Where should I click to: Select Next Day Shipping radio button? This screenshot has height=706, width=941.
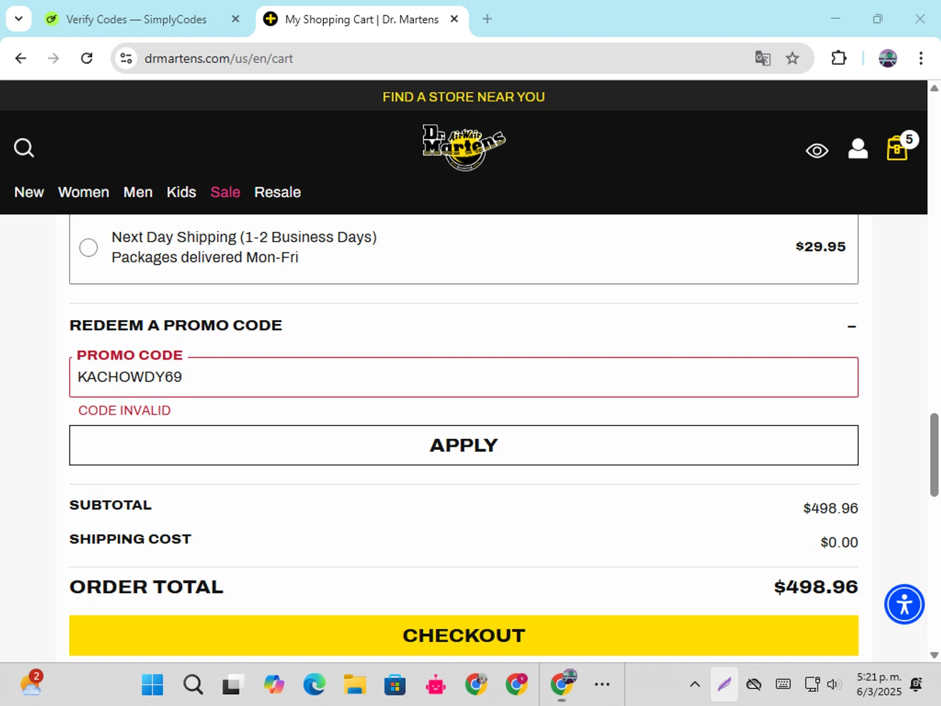88,247
